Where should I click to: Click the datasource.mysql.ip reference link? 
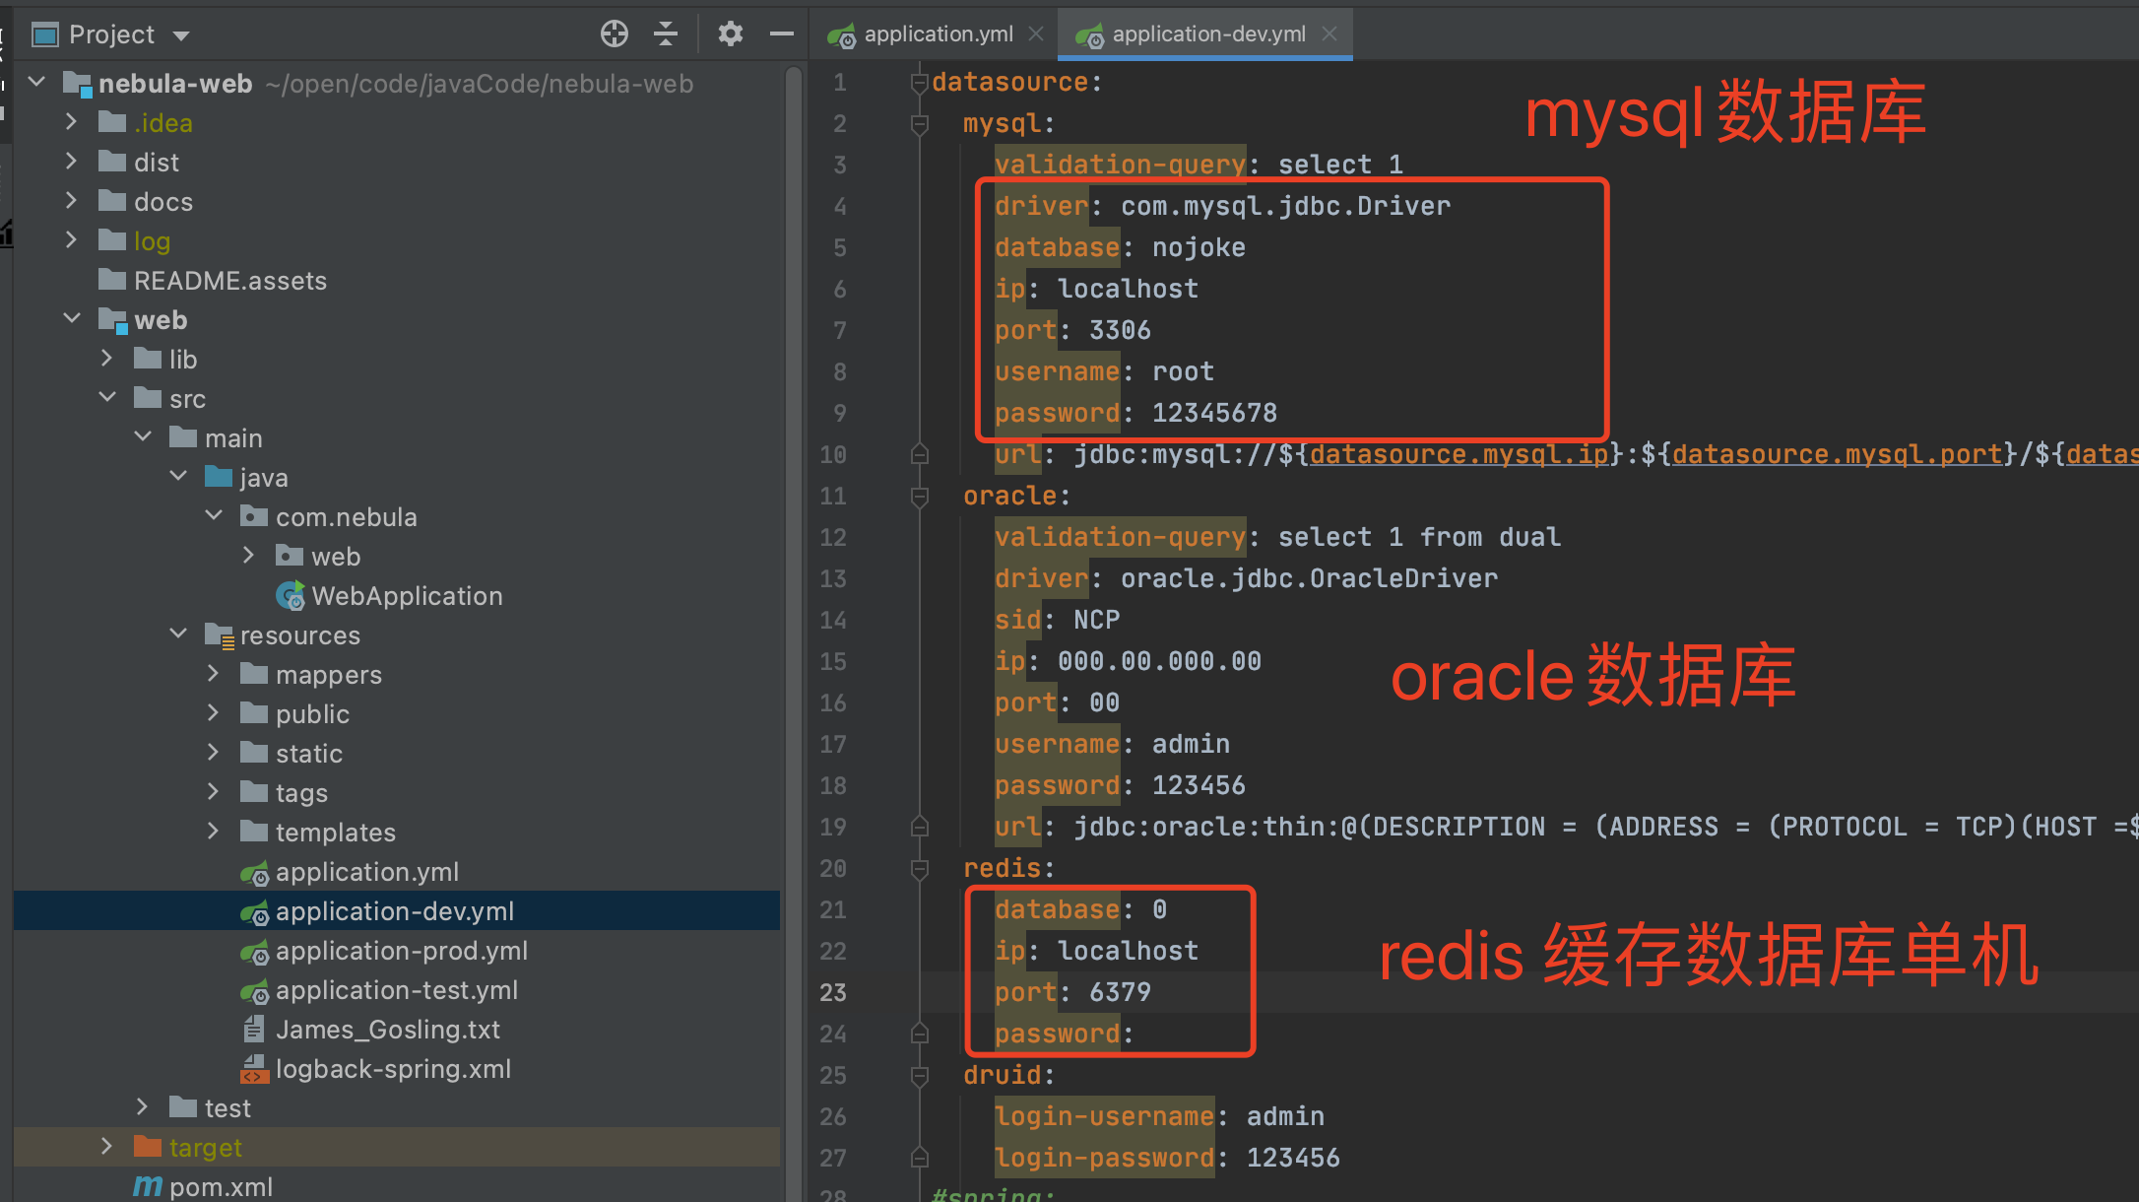[x=1458, y=454]
